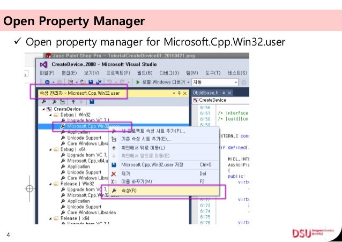Click line number 6174 in code editor
This screenshot has width=342, height=242.
pyautogui.click(x=205, y=211)
